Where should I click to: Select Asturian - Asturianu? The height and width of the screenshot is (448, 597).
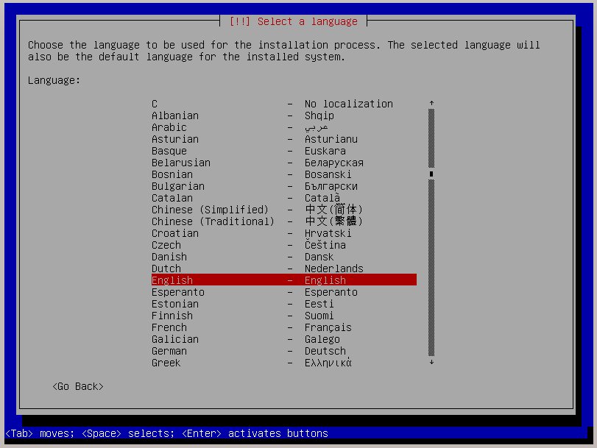tap(283, 139)
